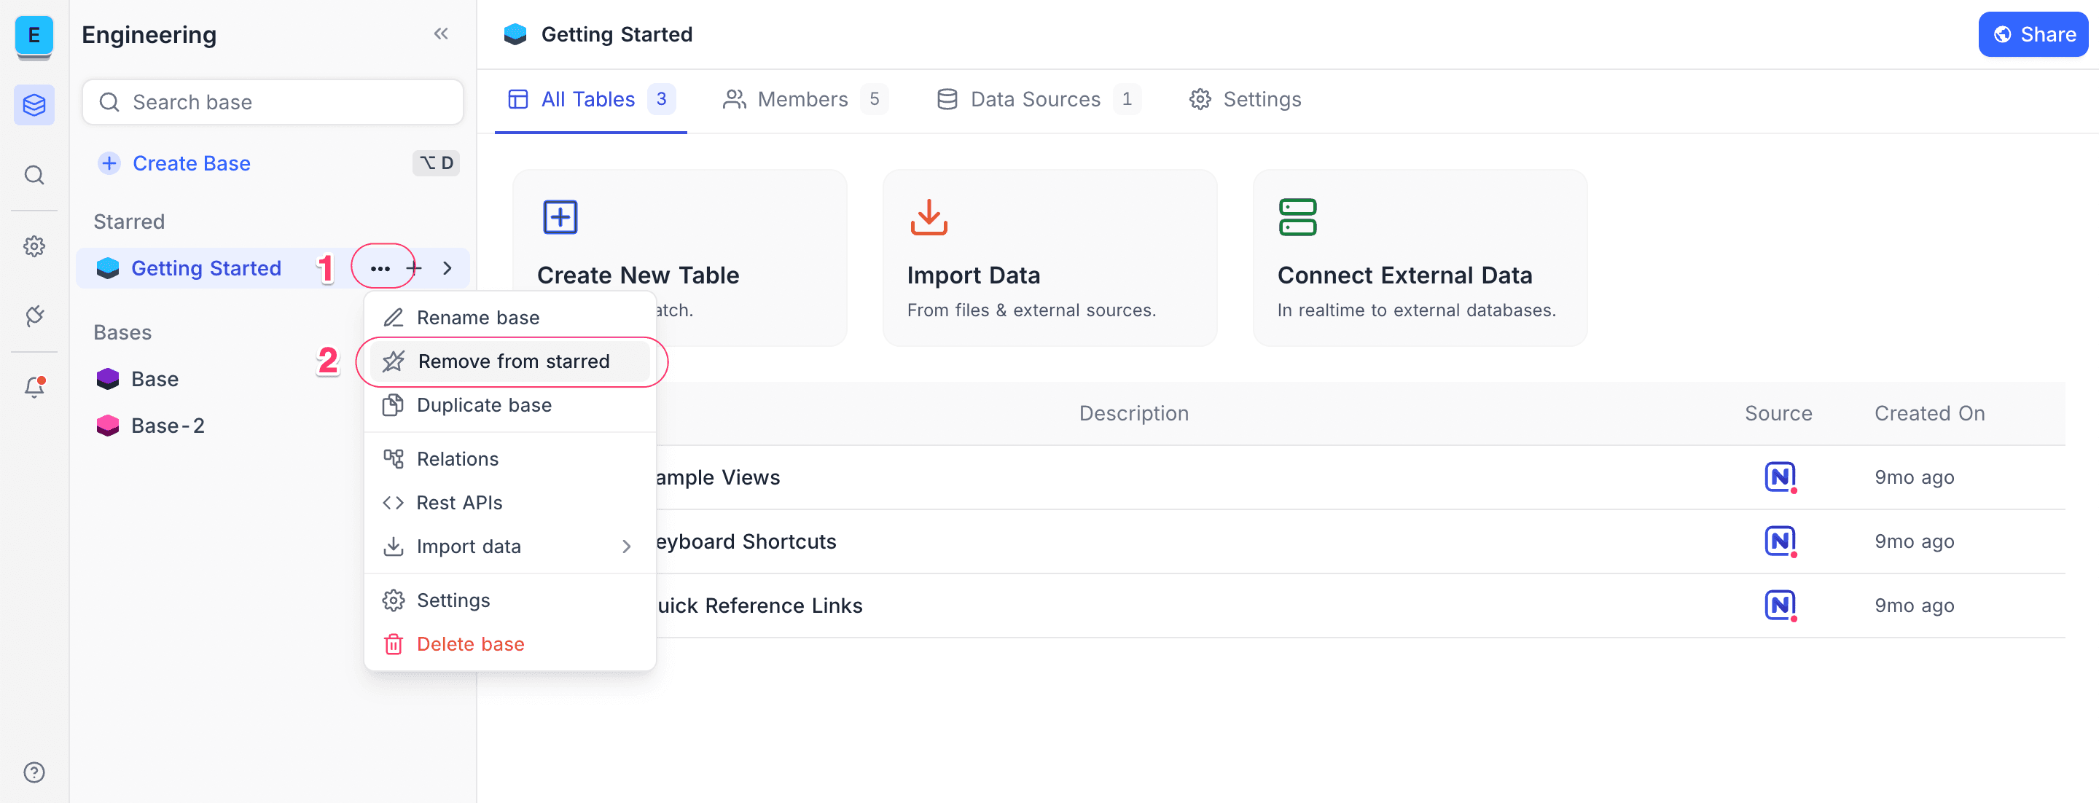Click the help question mark icon
Image resolution: width=2099 pixels, height=803 pixels.
(x=34, y=772)
